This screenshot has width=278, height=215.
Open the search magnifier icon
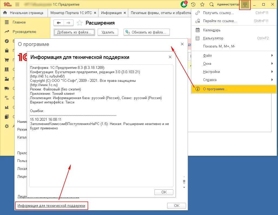tap(211, 4)
